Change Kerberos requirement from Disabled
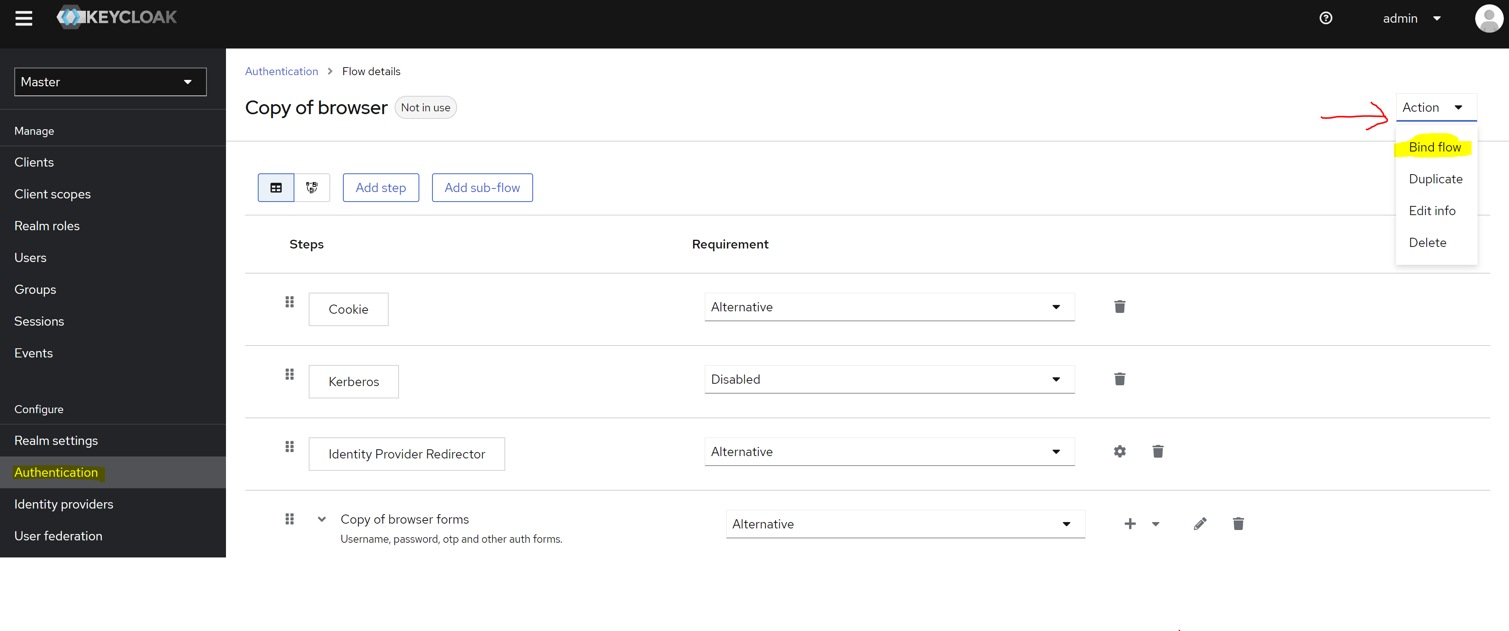This screenshot has width=1509, height=631. (x=889, y=379)
